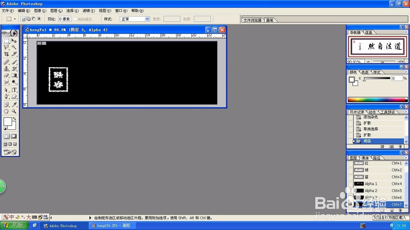The image size is (410, 230).
Task: Switch to the 色板 (Swatches) tab
Action: [x=365, y=72]
